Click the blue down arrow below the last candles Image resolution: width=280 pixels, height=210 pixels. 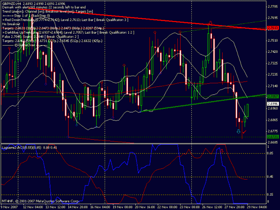point(238,132)
